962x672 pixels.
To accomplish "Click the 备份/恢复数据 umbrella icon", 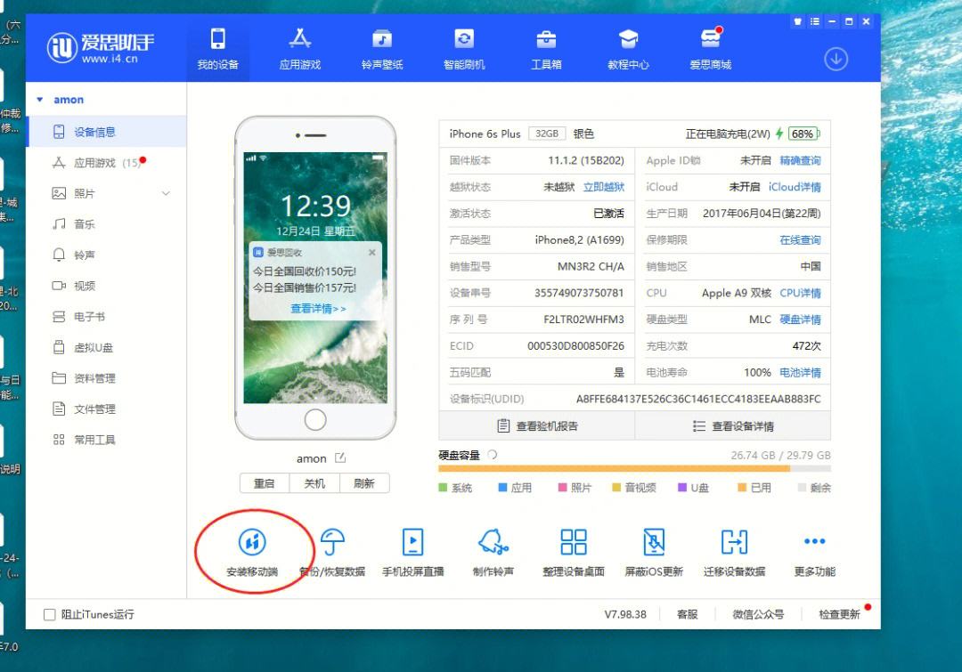I will tap(332, 541).
